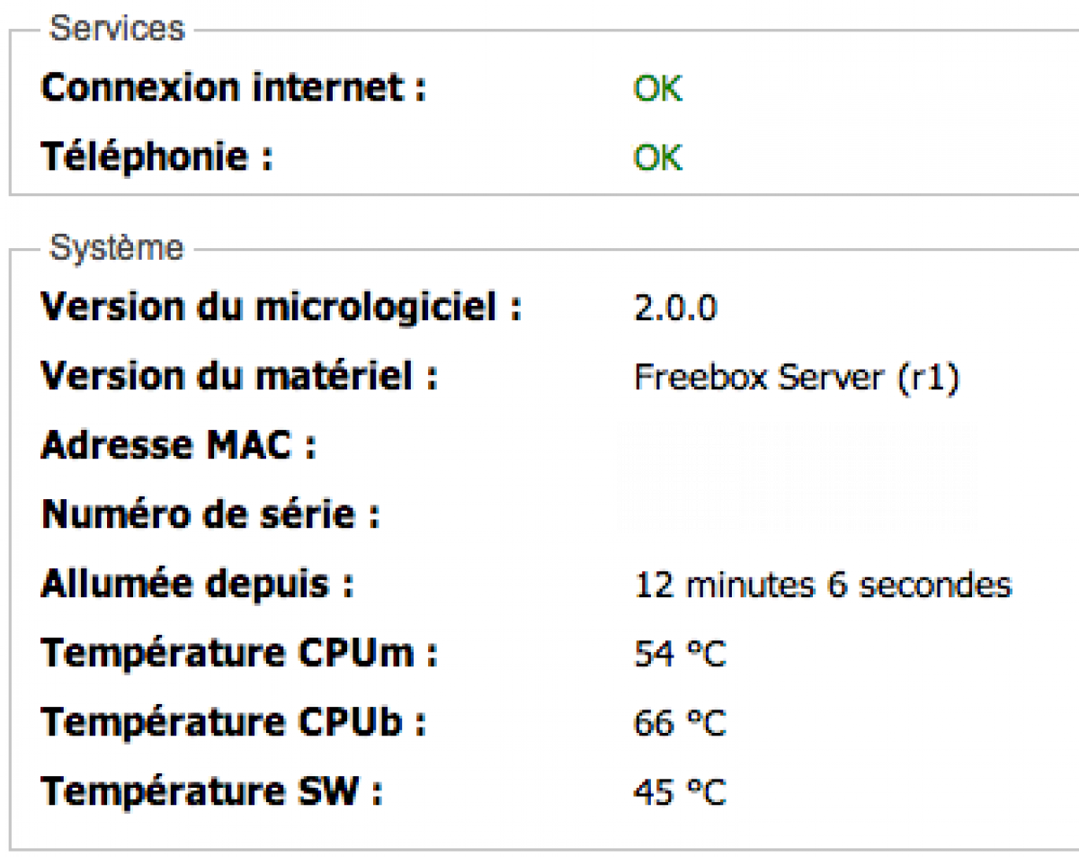Select the 54 °C temperature value

coord(680,655)
